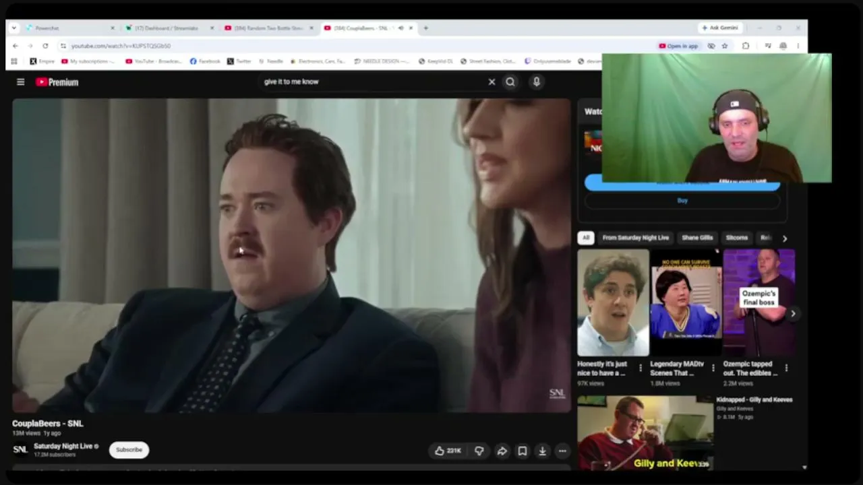
Task: Close the Dashboard / Streamlabs tab
Action: [x=212, y=28]
